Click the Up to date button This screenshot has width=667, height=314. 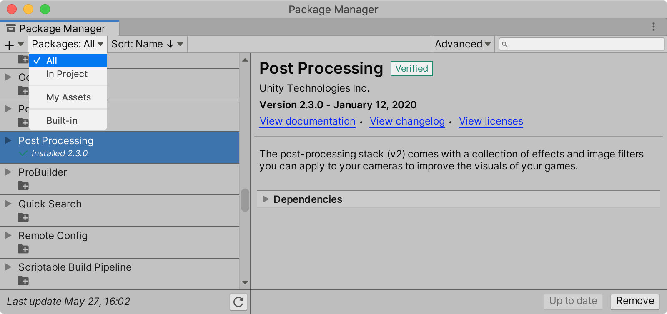click(573, 301)
